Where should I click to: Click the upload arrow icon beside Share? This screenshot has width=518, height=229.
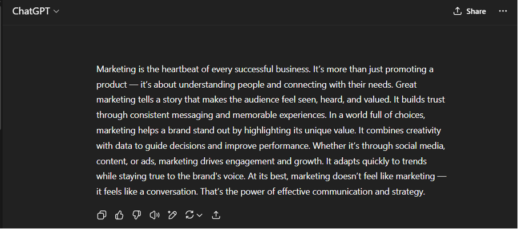[x=457, y=11]
